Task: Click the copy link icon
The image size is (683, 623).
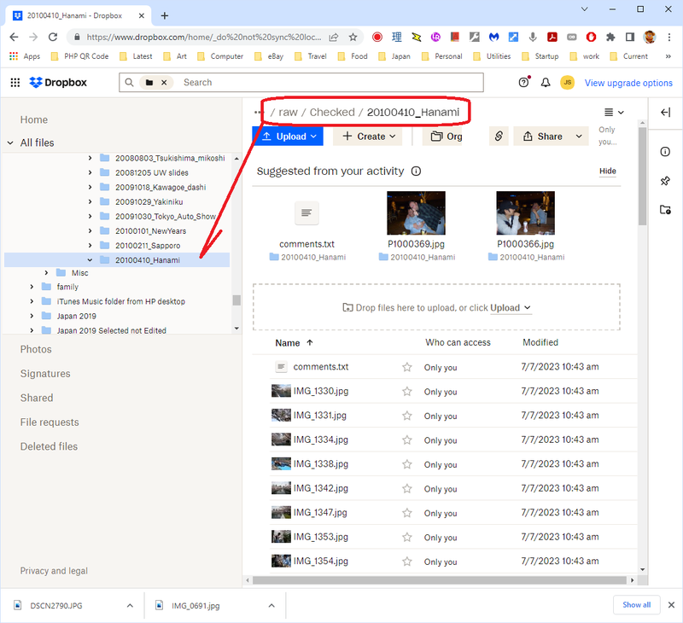Action: pos(499,137)
